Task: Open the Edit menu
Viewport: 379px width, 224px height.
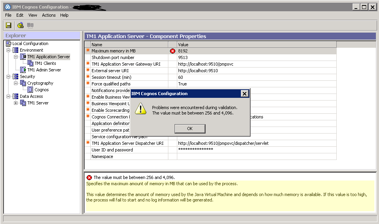Action: (20, 15)
